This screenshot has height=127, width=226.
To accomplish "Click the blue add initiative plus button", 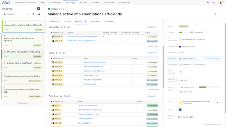I will 38,9.
